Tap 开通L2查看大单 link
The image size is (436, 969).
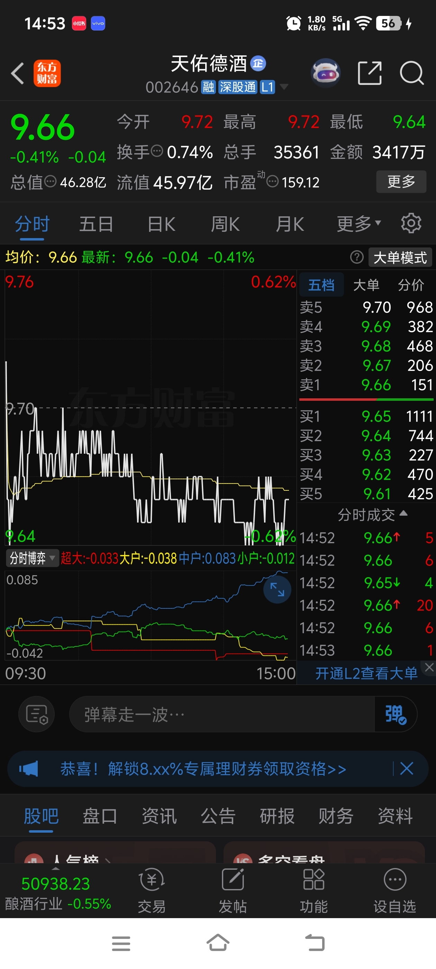click(366, 673)
